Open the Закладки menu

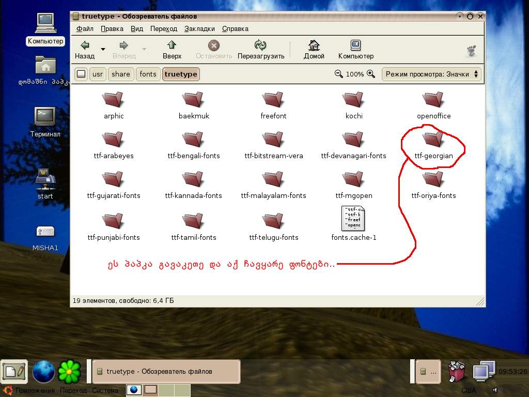click(x=199, y=29)
